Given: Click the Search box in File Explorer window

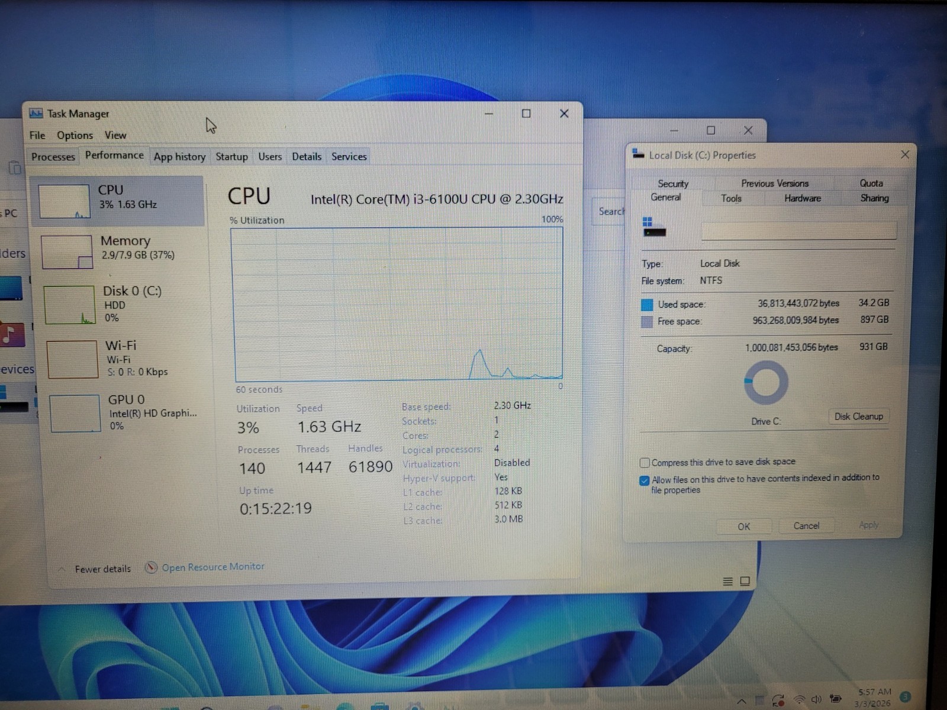Looking at the screenshot, I should point(610,211).
